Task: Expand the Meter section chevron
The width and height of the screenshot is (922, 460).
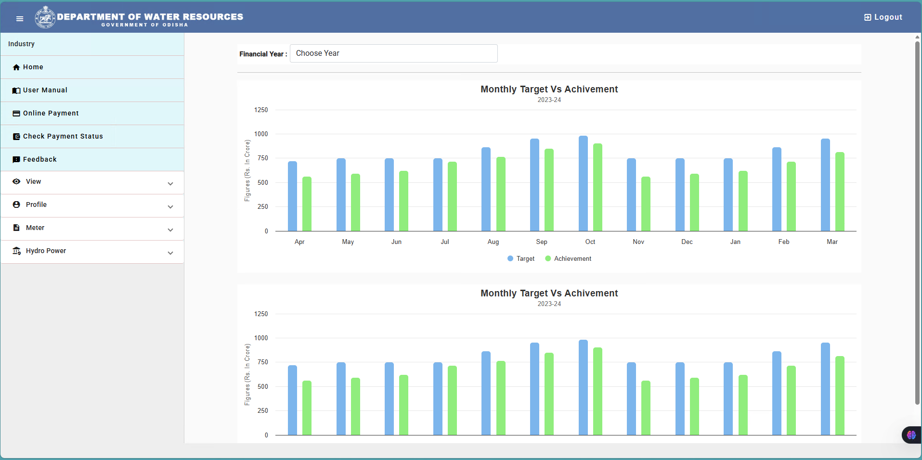Action: 170,230
